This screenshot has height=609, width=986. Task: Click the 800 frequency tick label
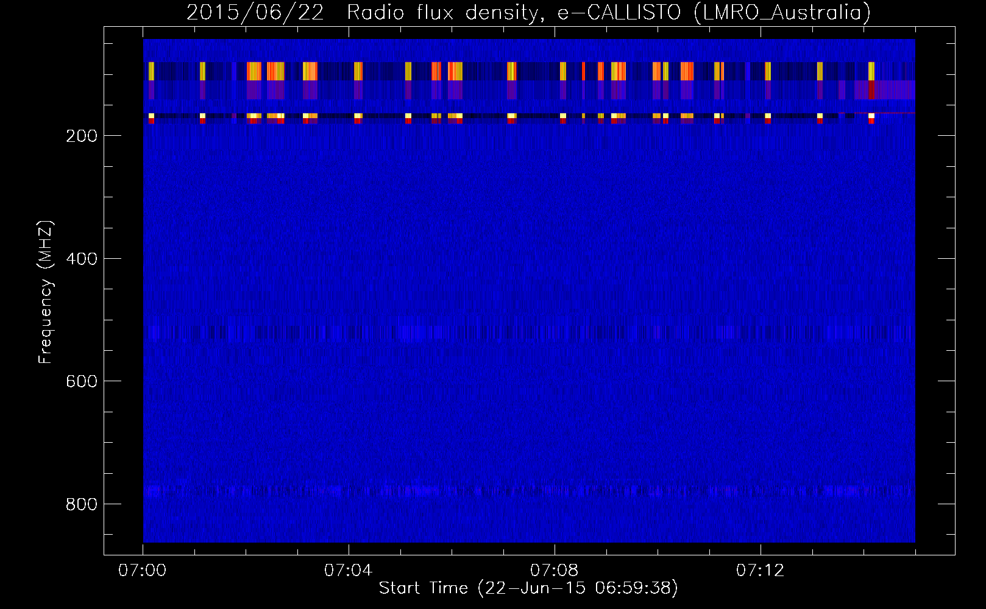[82, 504]
